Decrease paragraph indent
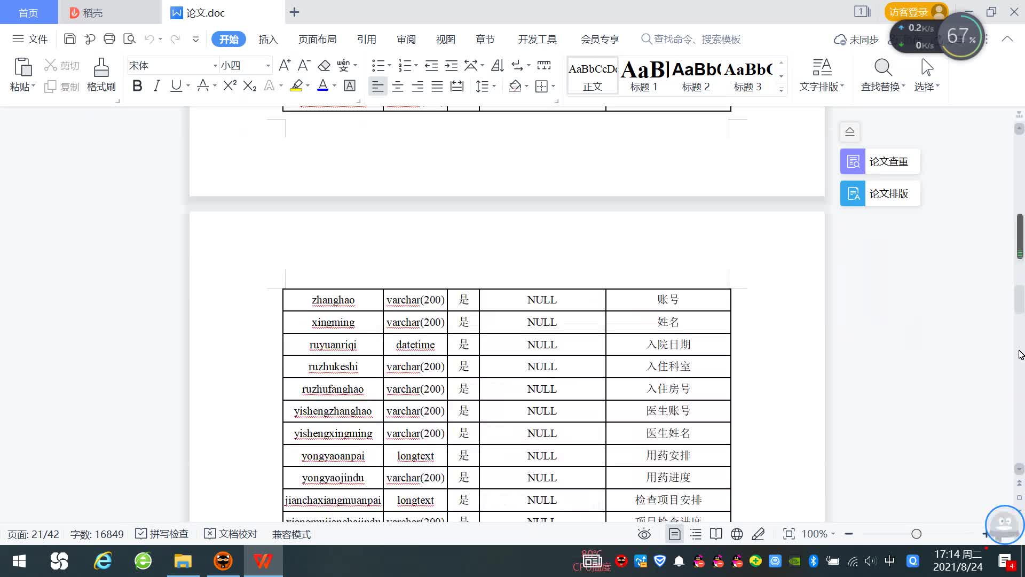 point(431,65)
